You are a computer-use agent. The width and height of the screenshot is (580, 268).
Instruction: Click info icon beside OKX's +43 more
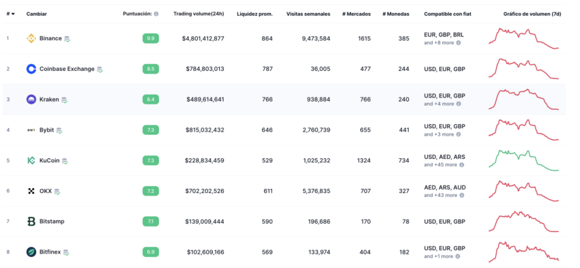tap(462, 196)
